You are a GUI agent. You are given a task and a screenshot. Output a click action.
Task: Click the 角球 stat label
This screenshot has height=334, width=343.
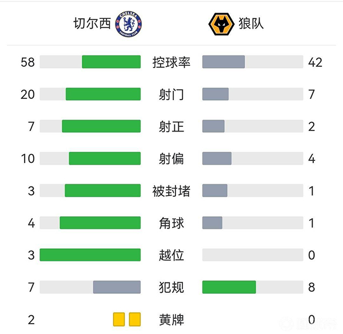171,223
